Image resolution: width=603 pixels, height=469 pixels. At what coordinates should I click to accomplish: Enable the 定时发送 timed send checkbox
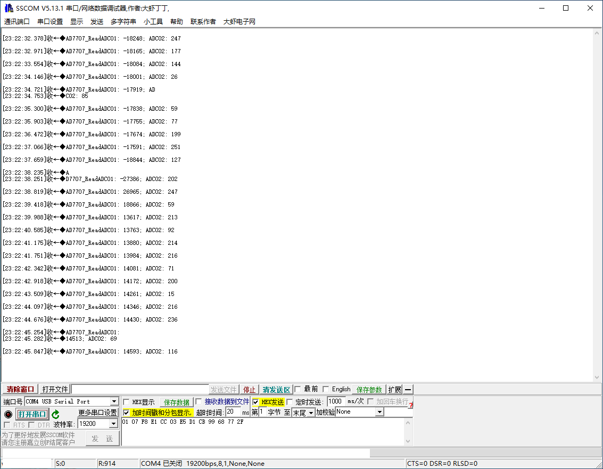tap(290, 402)
